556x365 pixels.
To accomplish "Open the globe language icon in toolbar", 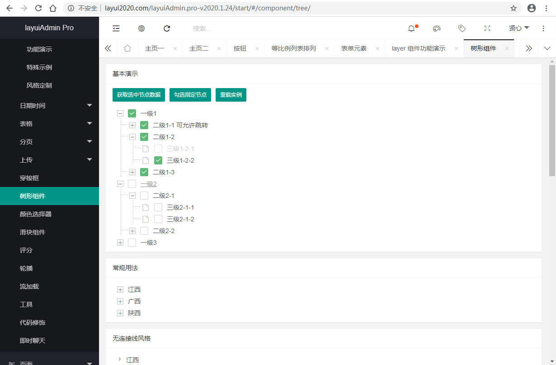I will click(141, 28).
